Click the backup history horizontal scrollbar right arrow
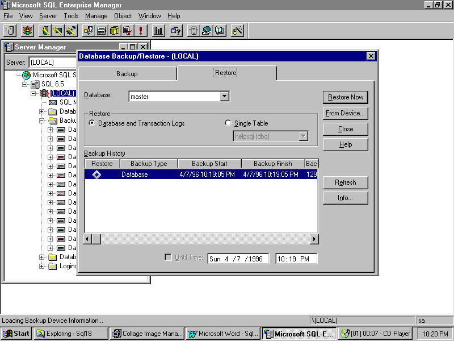 314,239
